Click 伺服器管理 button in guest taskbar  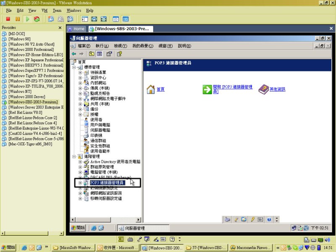coord(143,228)
